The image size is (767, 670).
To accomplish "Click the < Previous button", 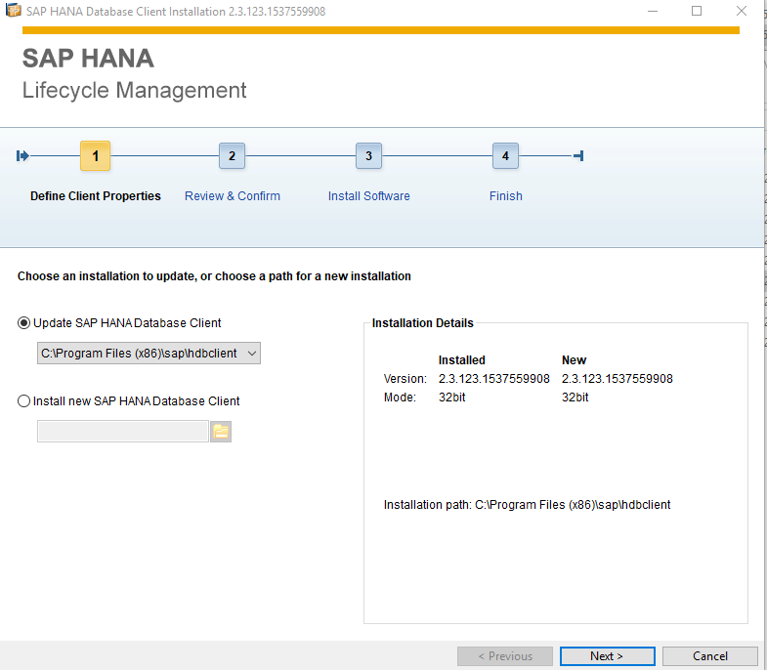I will pyautogui.click(x=504, y=656).
